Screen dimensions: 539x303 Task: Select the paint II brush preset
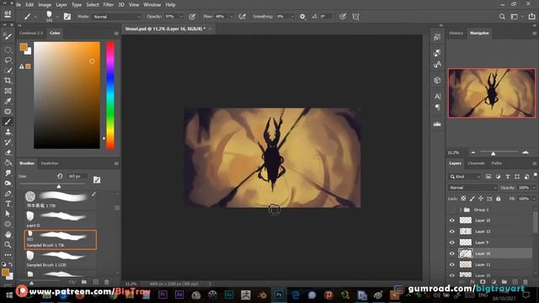pyautogui.click(x=60, y=220)
